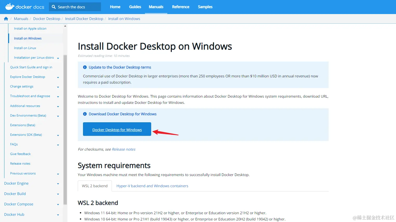Click the sidebar vertical scrollbar thumb
This screenshot has height=222, width=396.
(x=65, y=130)
